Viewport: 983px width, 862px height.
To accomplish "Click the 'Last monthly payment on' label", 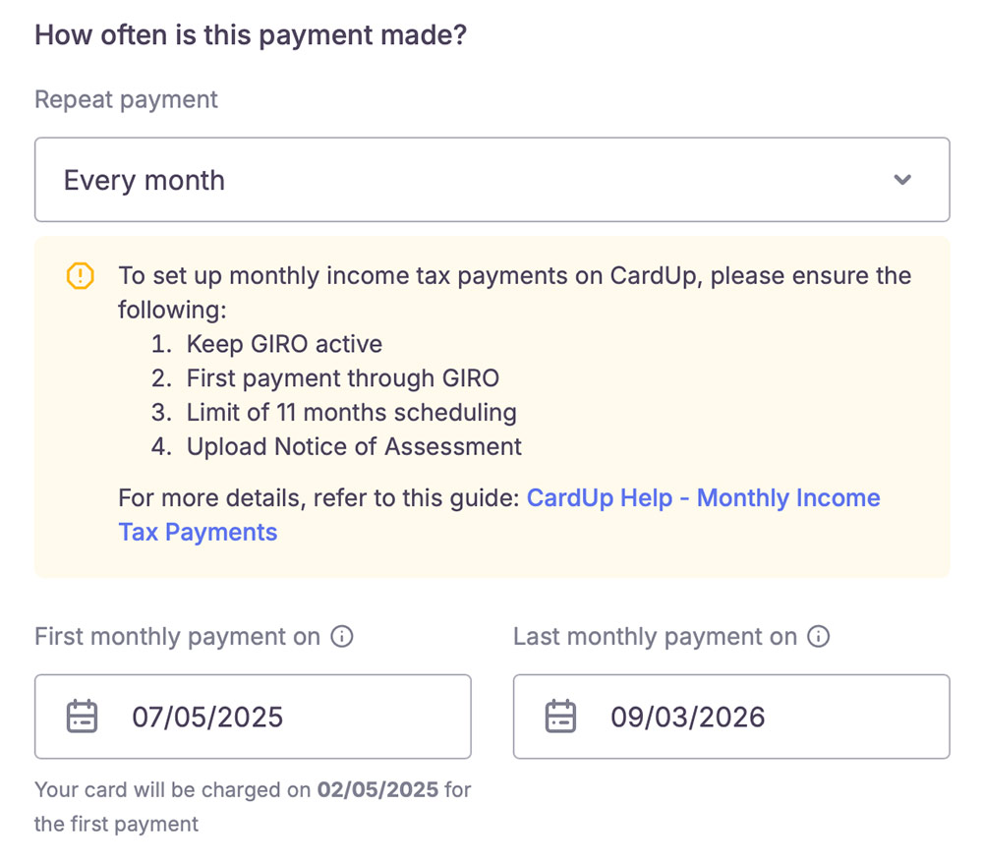I will [655, 637].
